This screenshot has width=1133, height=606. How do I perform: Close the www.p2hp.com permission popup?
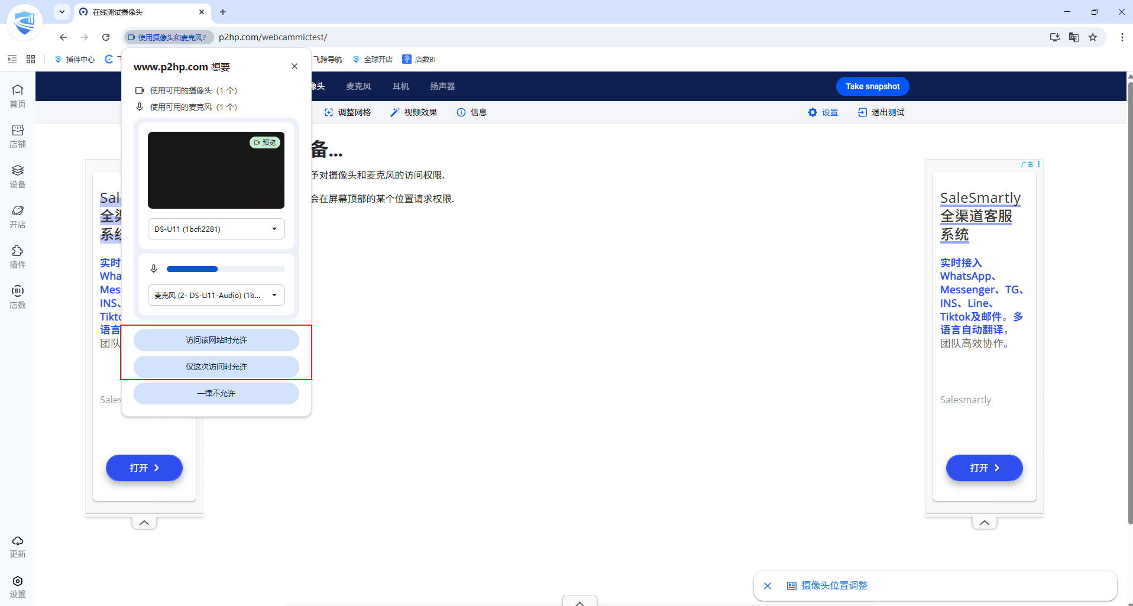tap(294, 66)
